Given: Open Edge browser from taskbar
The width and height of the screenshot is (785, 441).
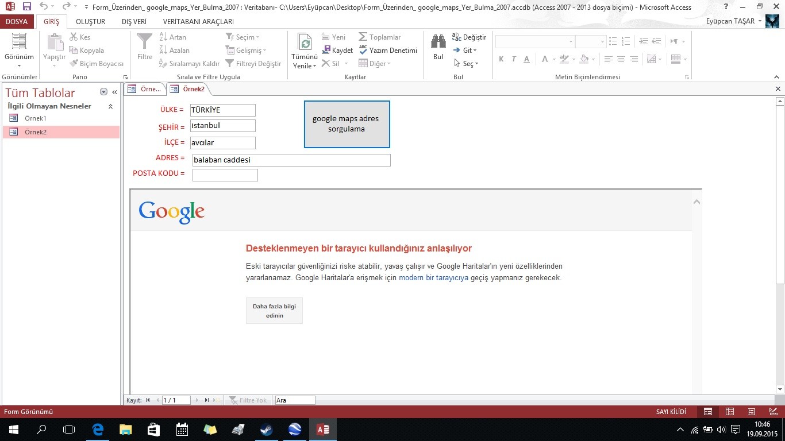Looking at the screenshot, I should (98, 430).
